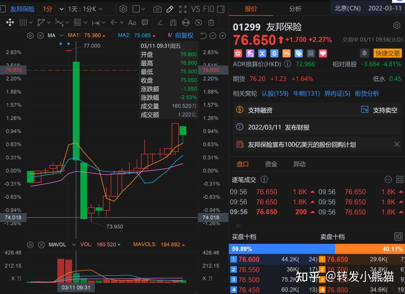Select the move/crosshair drag tool
Screen dimensions: 405x294
point(10,23)
